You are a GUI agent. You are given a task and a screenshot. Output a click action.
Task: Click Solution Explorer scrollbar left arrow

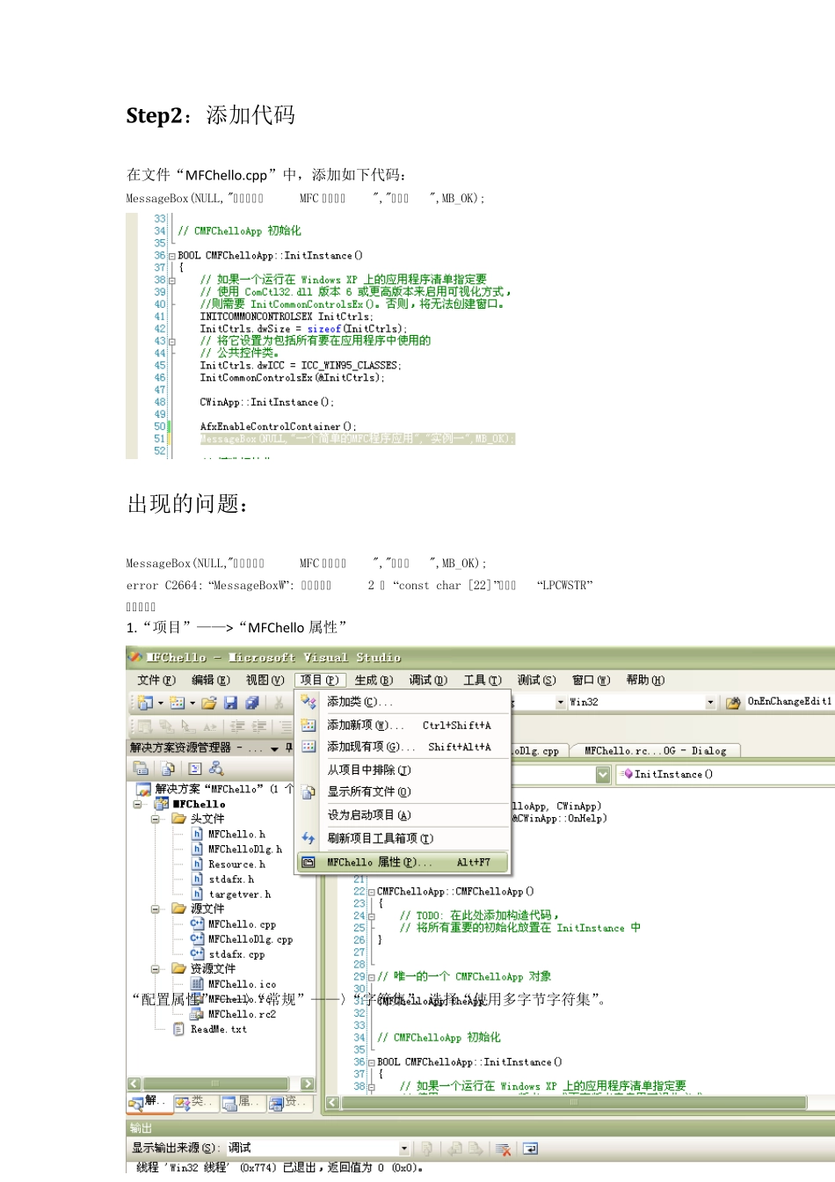[134, 1083]
